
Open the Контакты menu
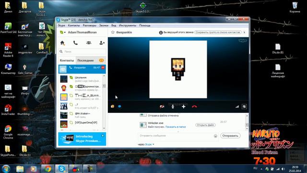coord(74,25)
